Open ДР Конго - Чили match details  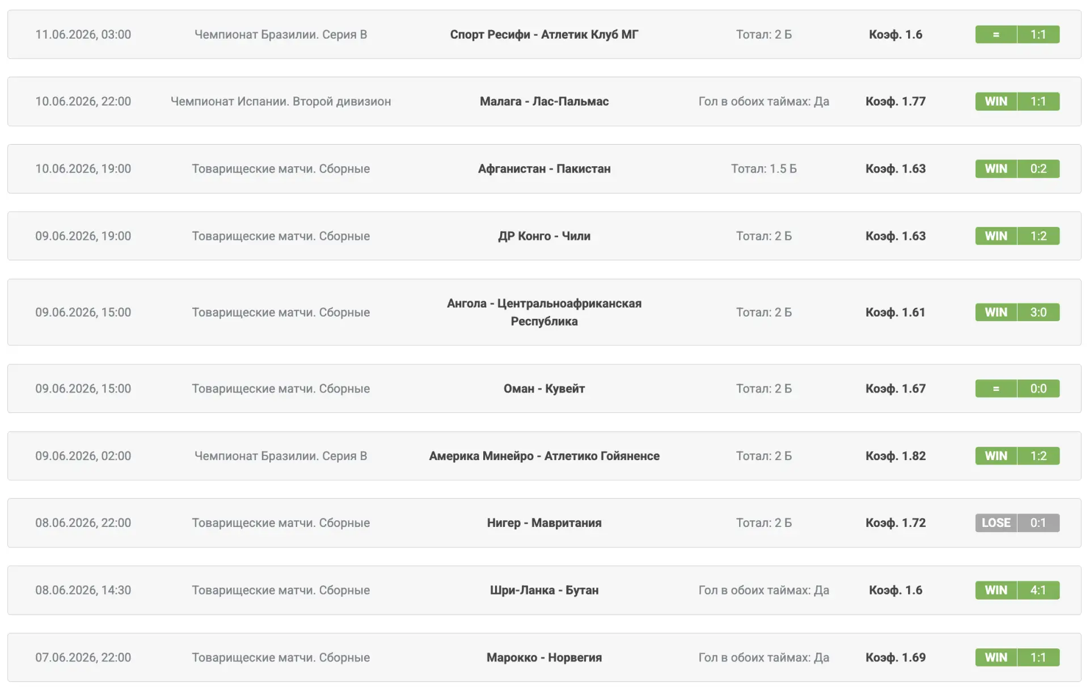coord(544,236)
